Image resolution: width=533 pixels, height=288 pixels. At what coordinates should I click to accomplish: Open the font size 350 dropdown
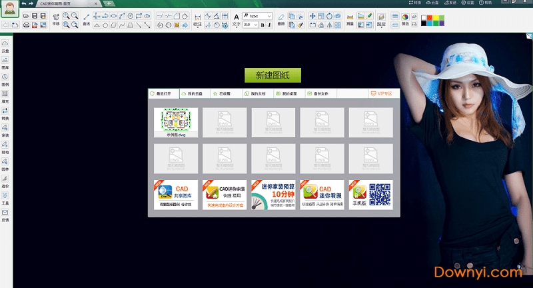click(x=255, y=25)
